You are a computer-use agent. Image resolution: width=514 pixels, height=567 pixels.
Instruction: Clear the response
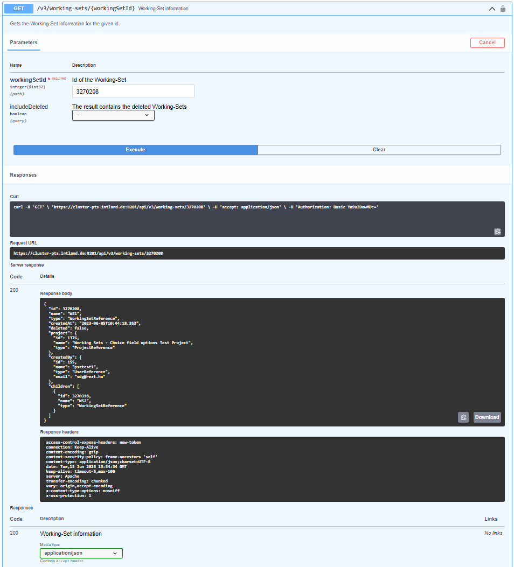pyautogui.click(x=379, y=150)
